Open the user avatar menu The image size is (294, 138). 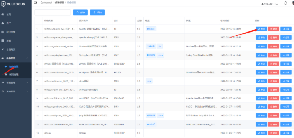(x=293, y=3)
